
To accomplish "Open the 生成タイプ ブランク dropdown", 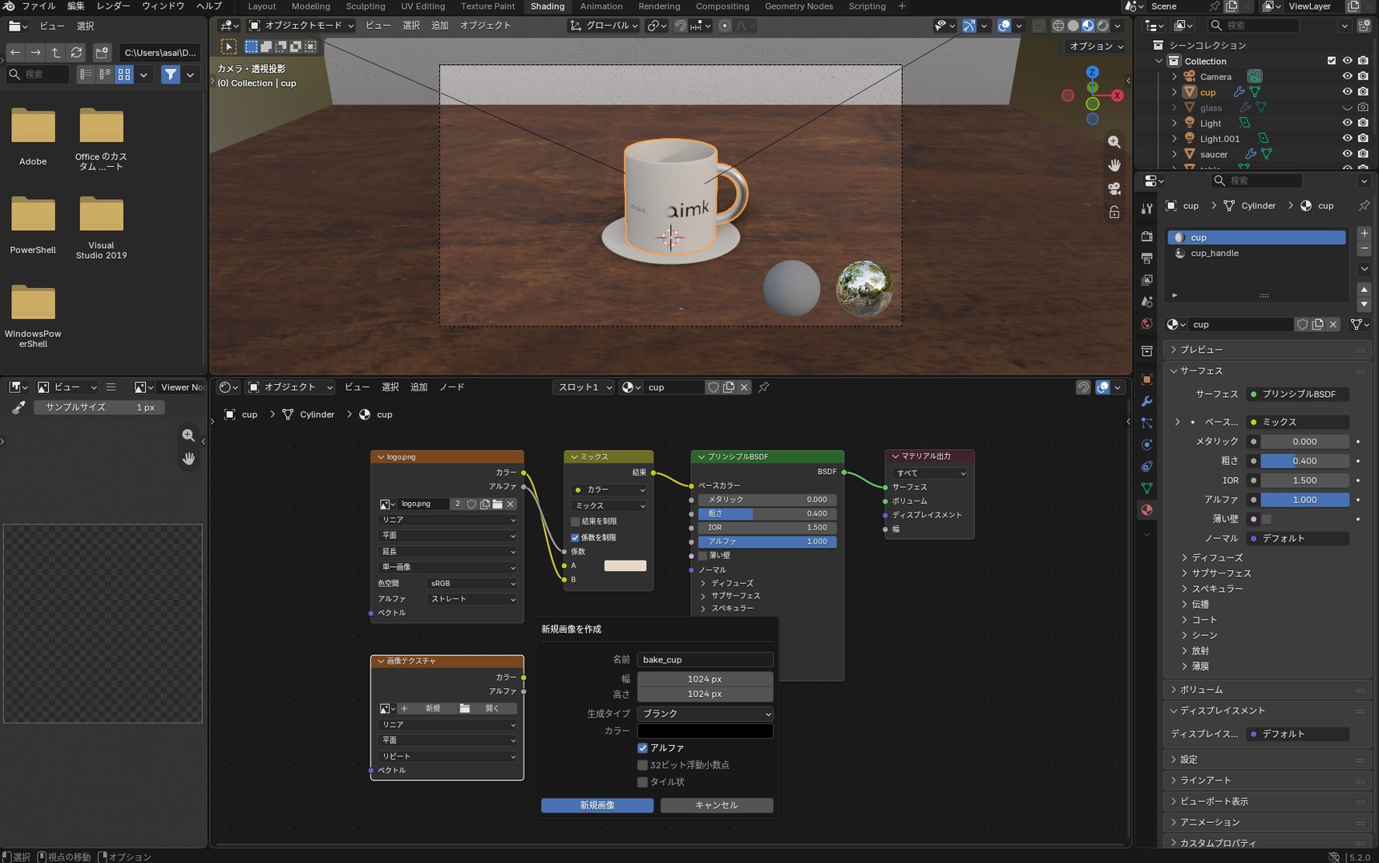I will 706,714.
